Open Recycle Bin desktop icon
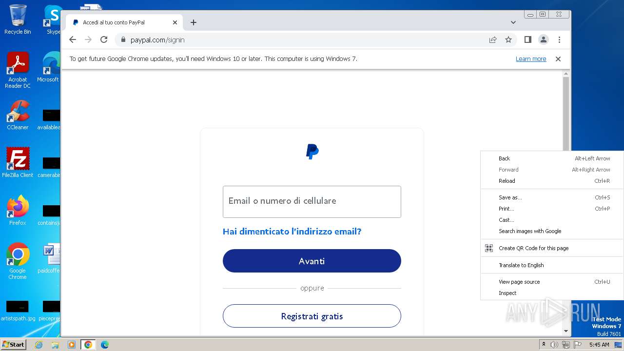 (18, 19)
